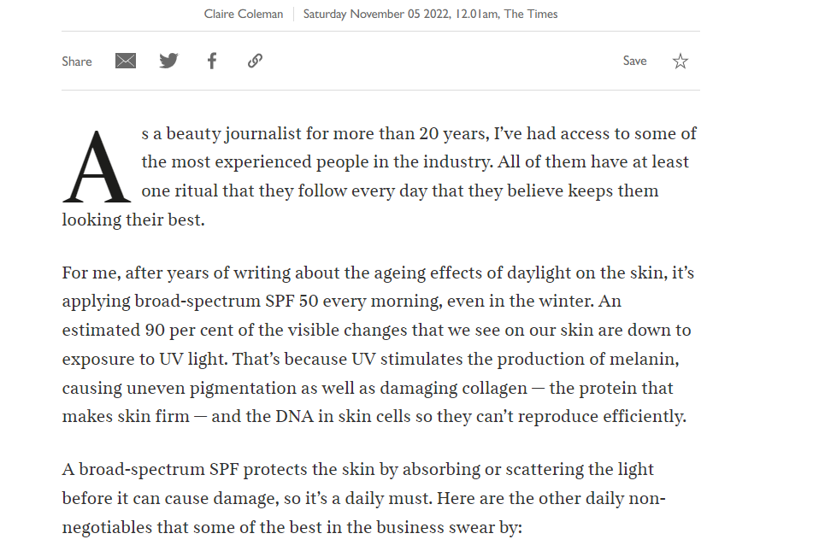Viewport: 813px width, 557px height.
Task: Click the large drop cap letter A
Action: pyautogui.click(x=97, y=167)
